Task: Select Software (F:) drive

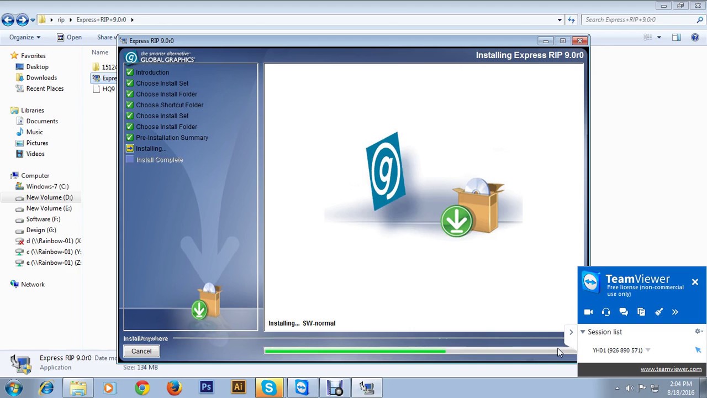Action: (43, 219)
